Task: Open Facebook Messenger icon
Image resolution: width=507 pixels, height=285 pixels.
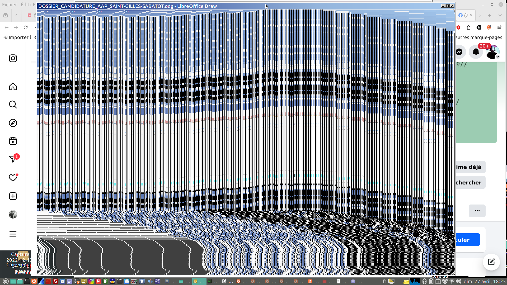Action: 459,52
